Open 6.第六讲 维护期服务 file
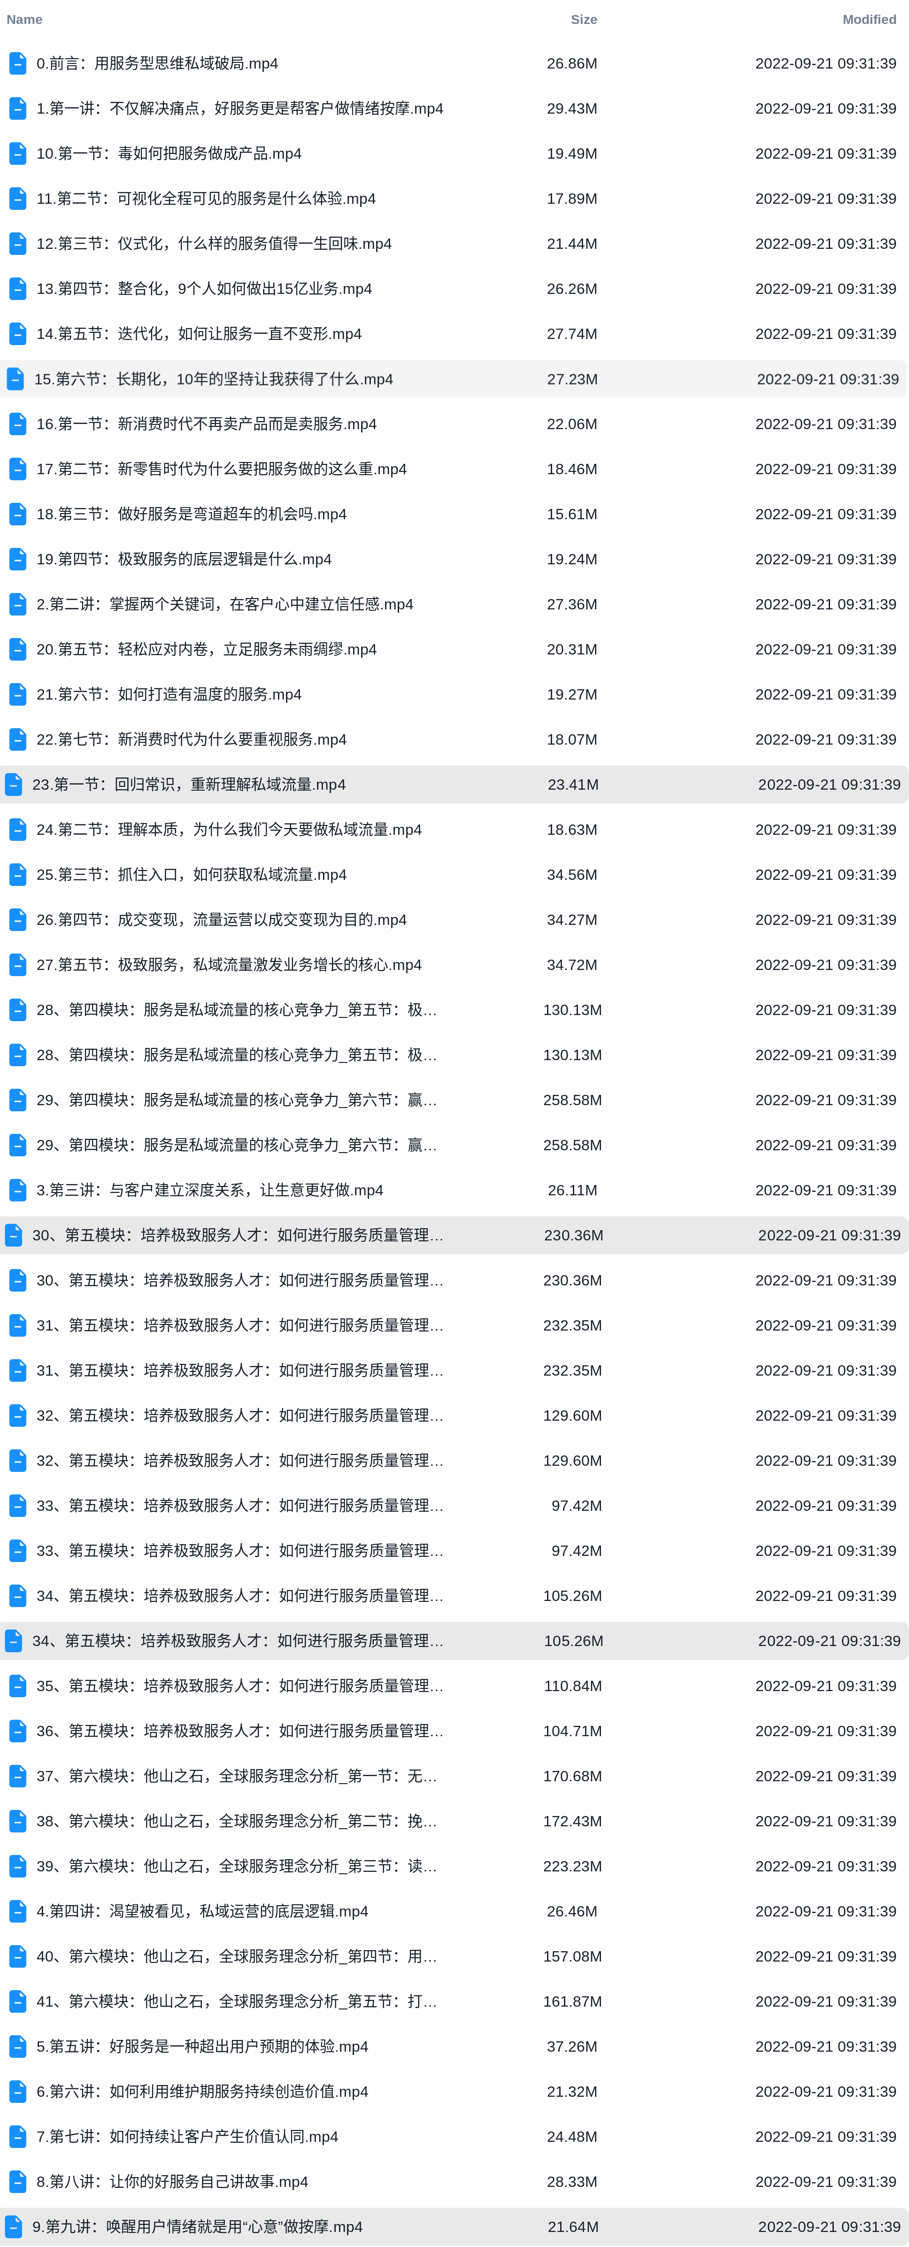Image resolution: width=909 pixels, height=2247 pixels. point(202,2091)
